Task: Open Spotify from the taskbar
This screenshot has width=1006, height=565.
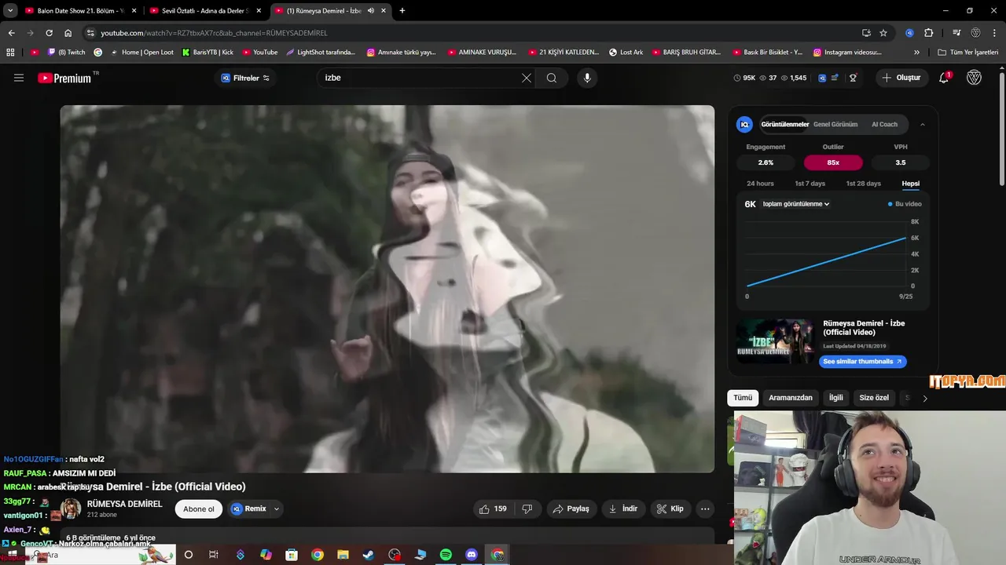Action: 446,555
